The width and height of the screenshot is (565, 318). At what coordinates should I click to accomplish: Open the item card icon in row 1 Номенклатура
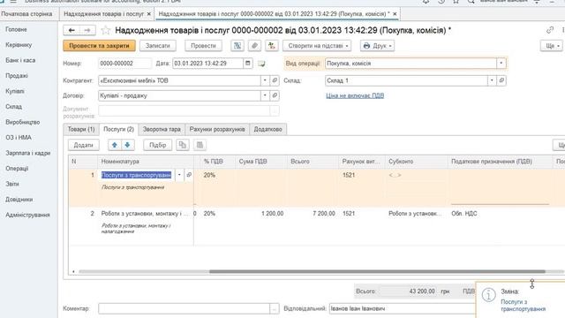(x=189, y=175)
